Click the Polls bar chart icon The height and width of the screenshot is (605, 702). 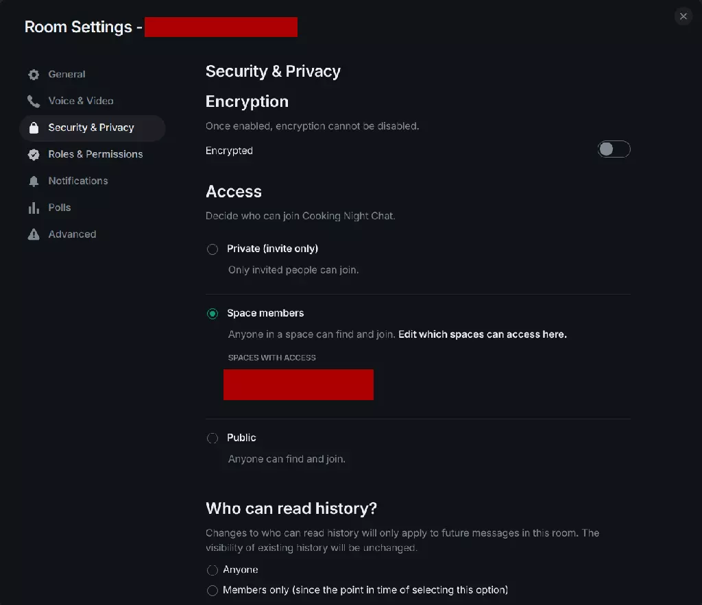click(x=34, y=208)
